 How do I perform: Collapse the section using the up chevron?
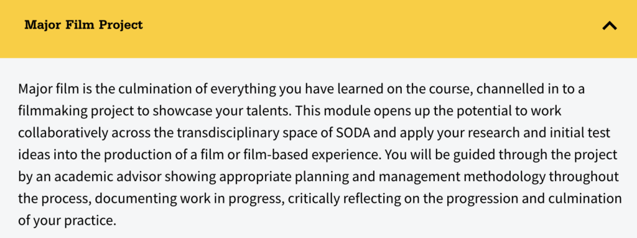coord(610,26)
